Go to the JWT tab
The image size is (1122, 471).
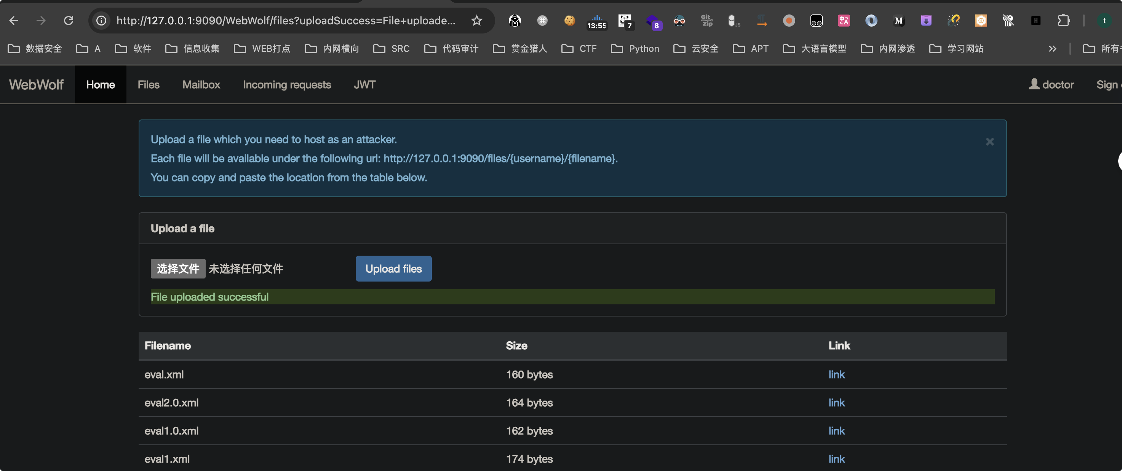tap(364, 84)
